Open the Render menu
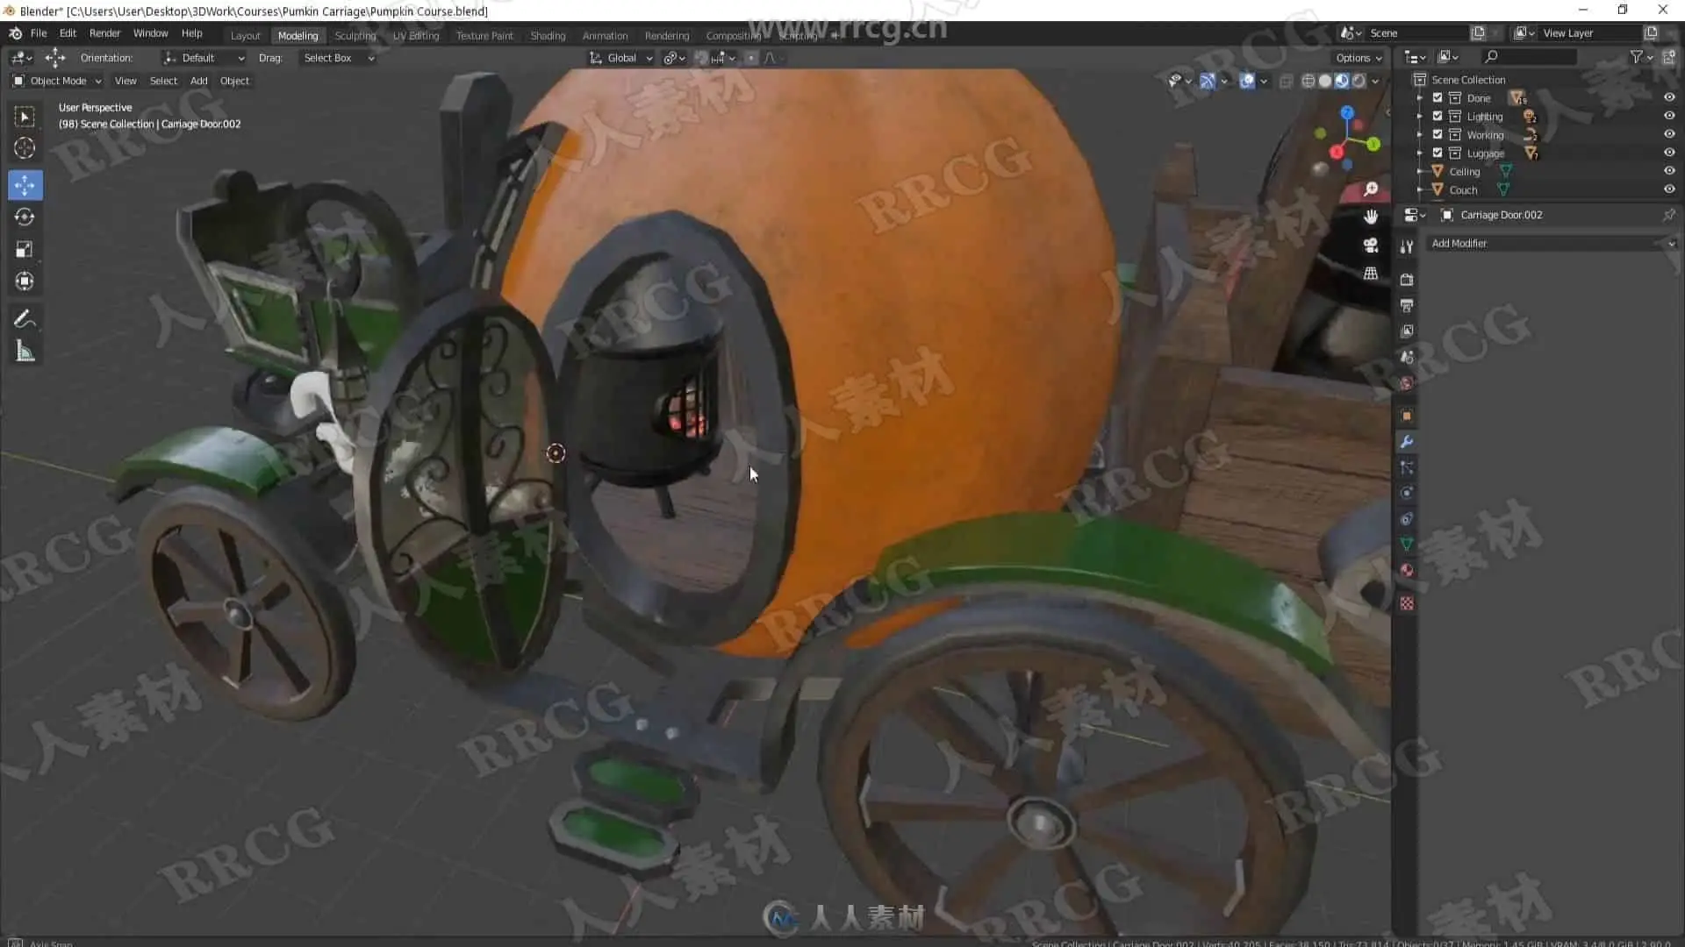This screenshot has height=947, width=1685. pyautogui.click(x=104, y=33)
